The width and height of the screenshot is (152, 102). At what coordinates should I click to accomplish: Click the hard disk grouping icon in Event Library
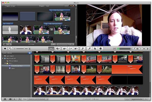coord(30,53)
